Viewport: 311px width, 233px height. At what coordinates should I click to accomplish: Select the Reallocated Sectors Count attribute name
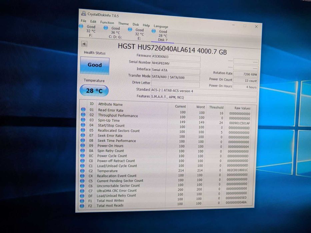pyautogui.click(x=119, y=130)
